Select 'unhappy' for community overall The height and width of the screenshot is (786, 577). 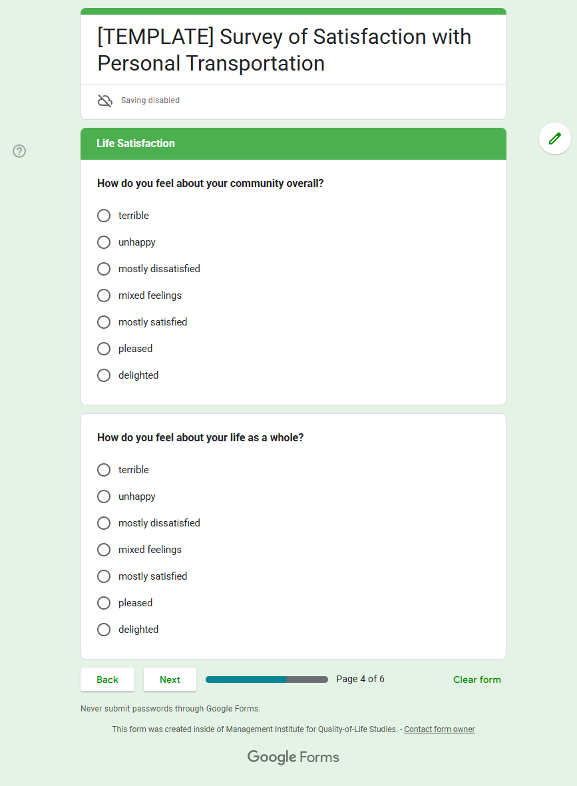104,242
